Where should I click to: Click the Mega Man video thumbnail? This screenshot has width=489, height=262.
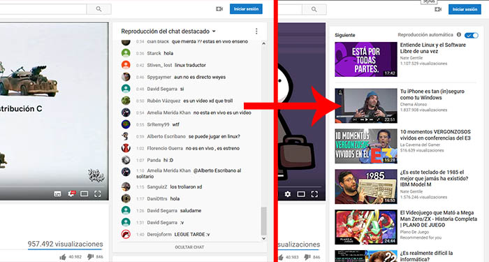tap(366, 227)
